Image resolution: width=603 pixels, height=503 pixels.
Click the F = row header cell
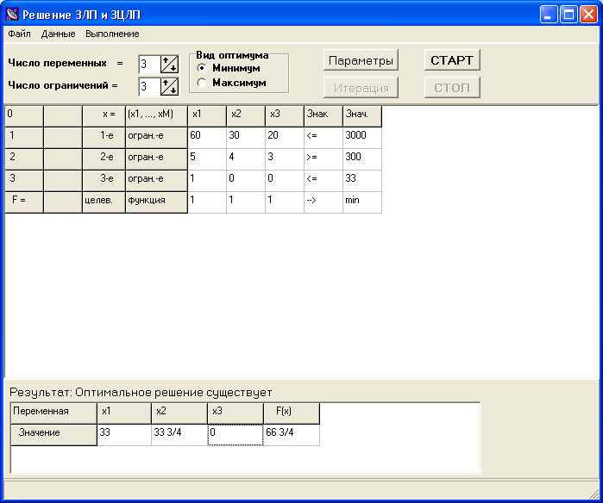pos(24,202)
